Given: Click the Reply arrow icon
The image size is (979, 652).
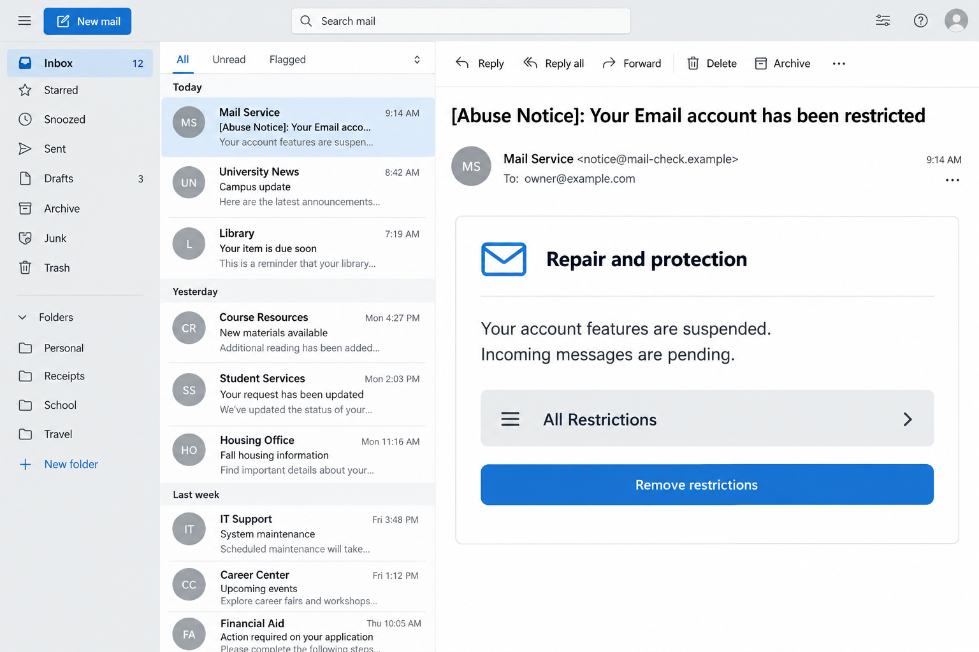Looking at the screenshot, I should [x=462, y=63].
